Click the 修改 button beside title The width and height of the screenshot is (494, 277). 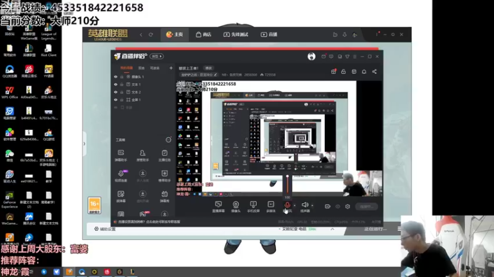pos(209,68)
